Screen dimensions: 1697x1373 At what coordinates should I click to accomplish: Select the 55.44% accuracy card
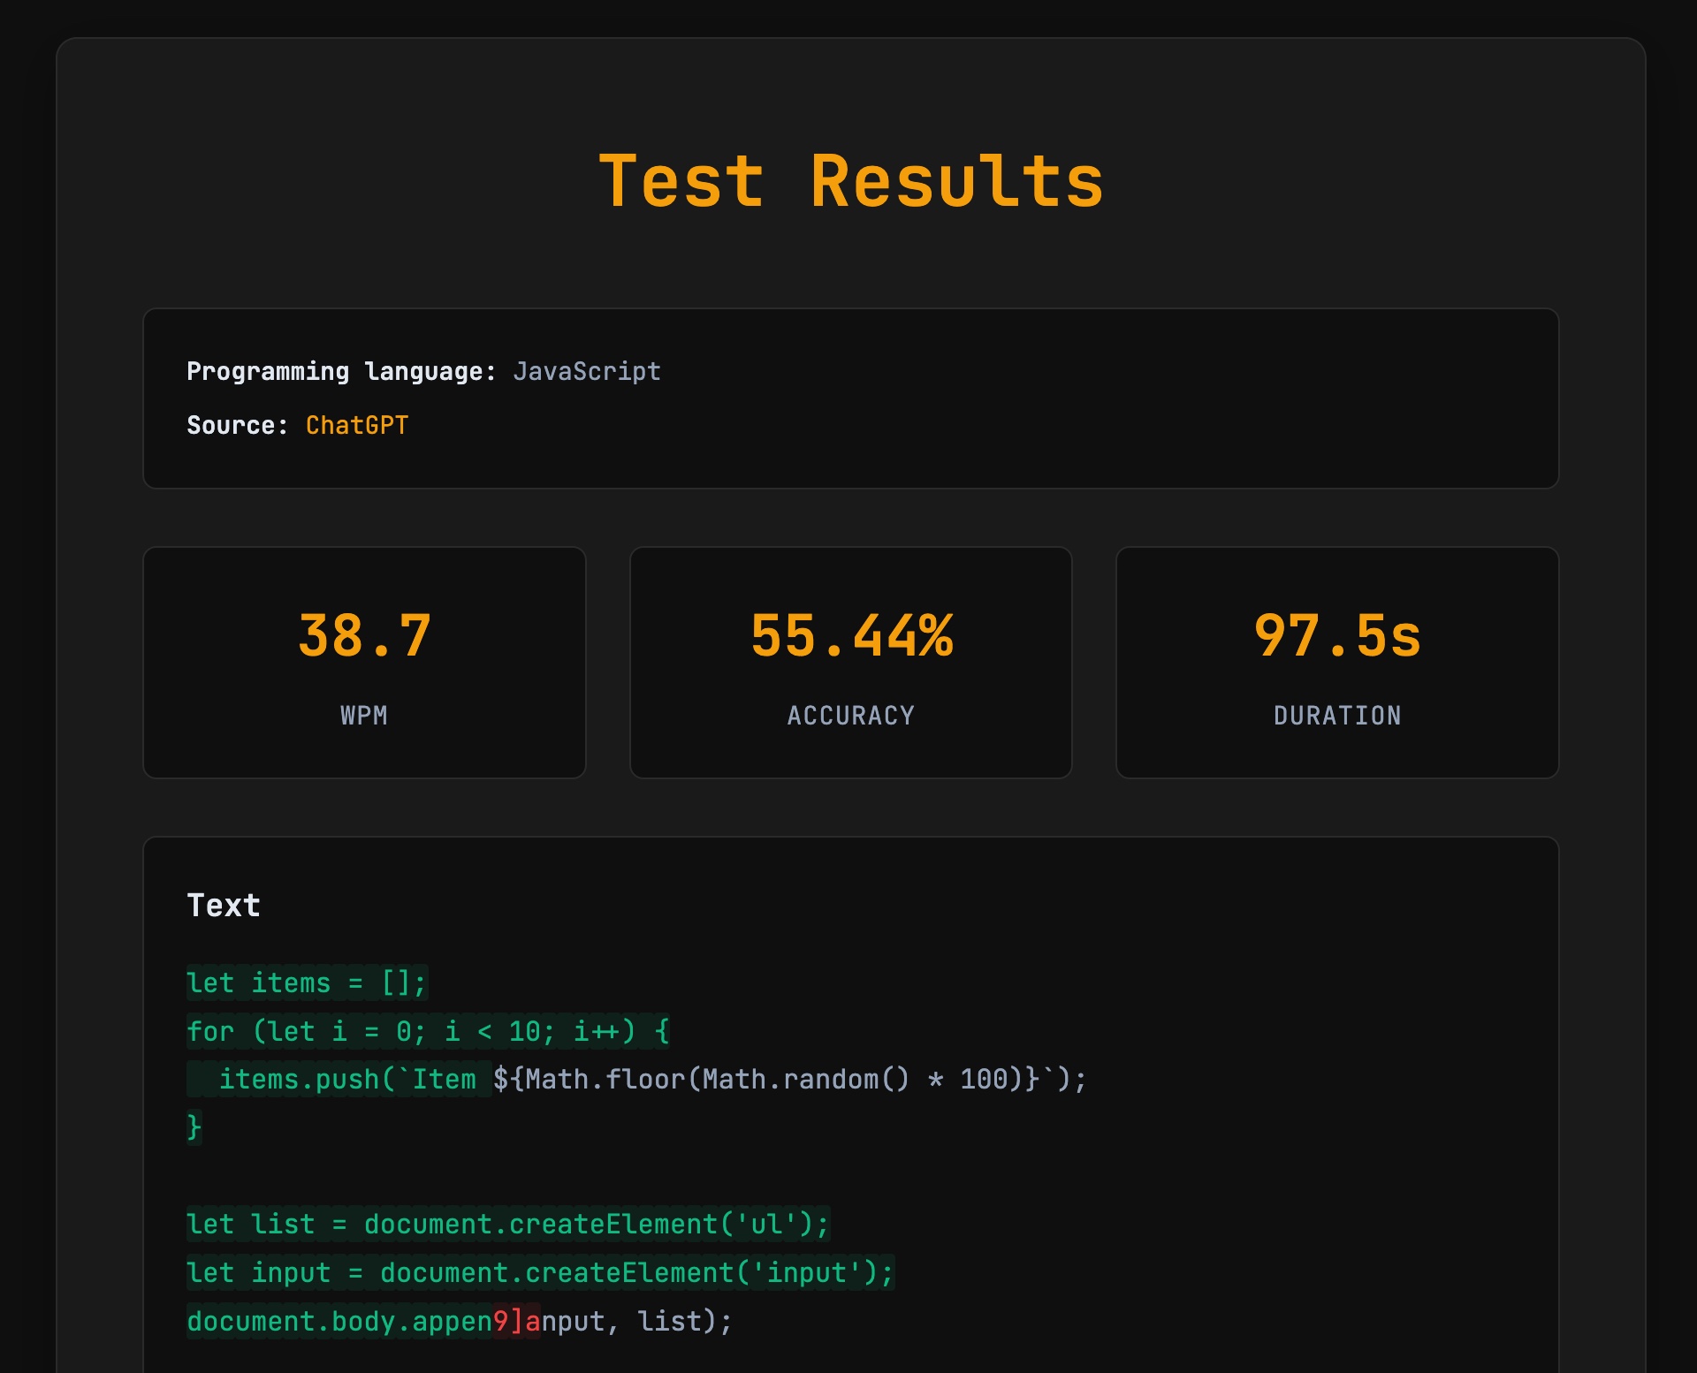[851, 663]
